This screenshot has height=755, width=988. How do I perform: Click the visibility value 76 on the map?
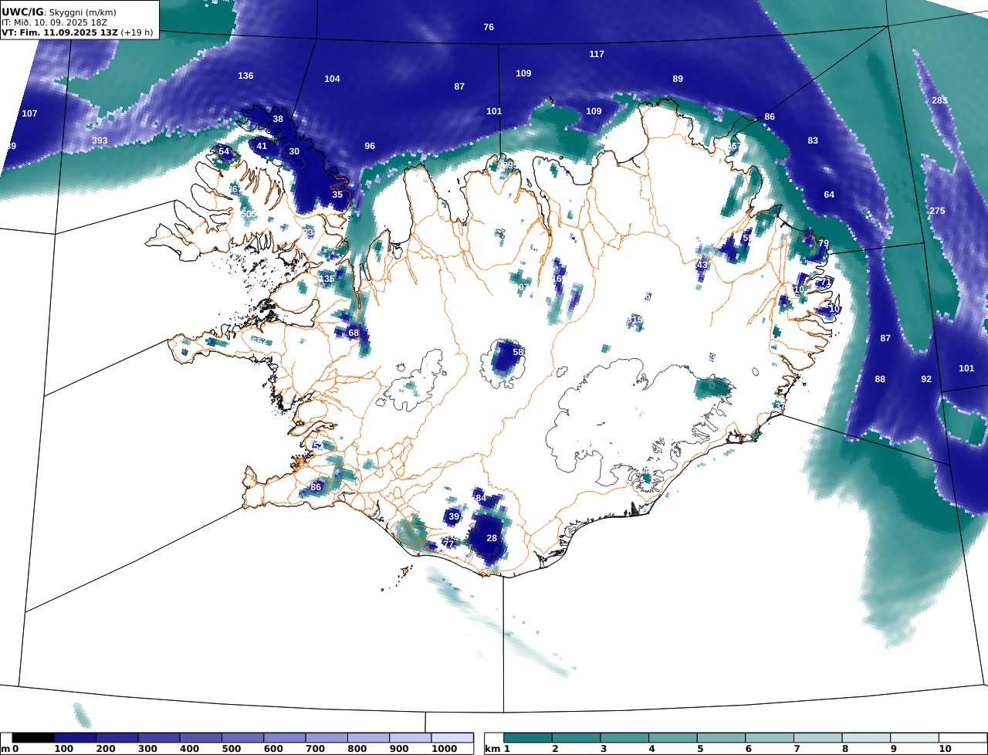click(489, 27)
